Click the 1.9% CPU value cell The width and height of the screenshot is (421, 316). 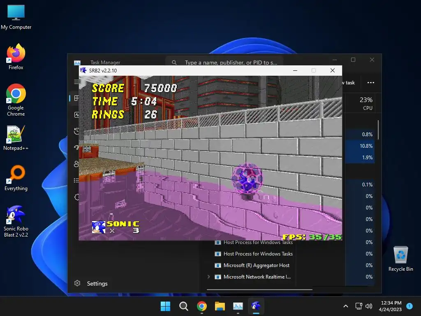tap(367, 158)
